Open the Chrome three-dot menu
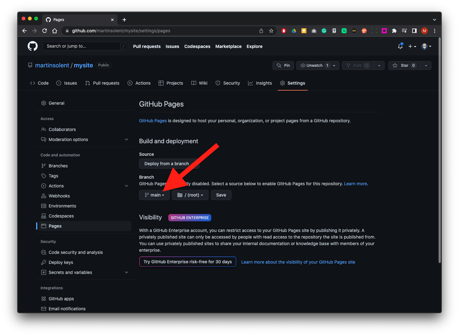459x336 pixels. 435,31
